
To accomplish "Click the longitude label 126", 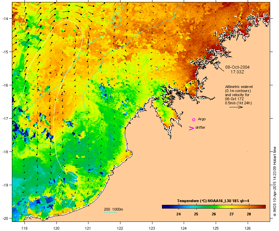I will coord(248,228).
